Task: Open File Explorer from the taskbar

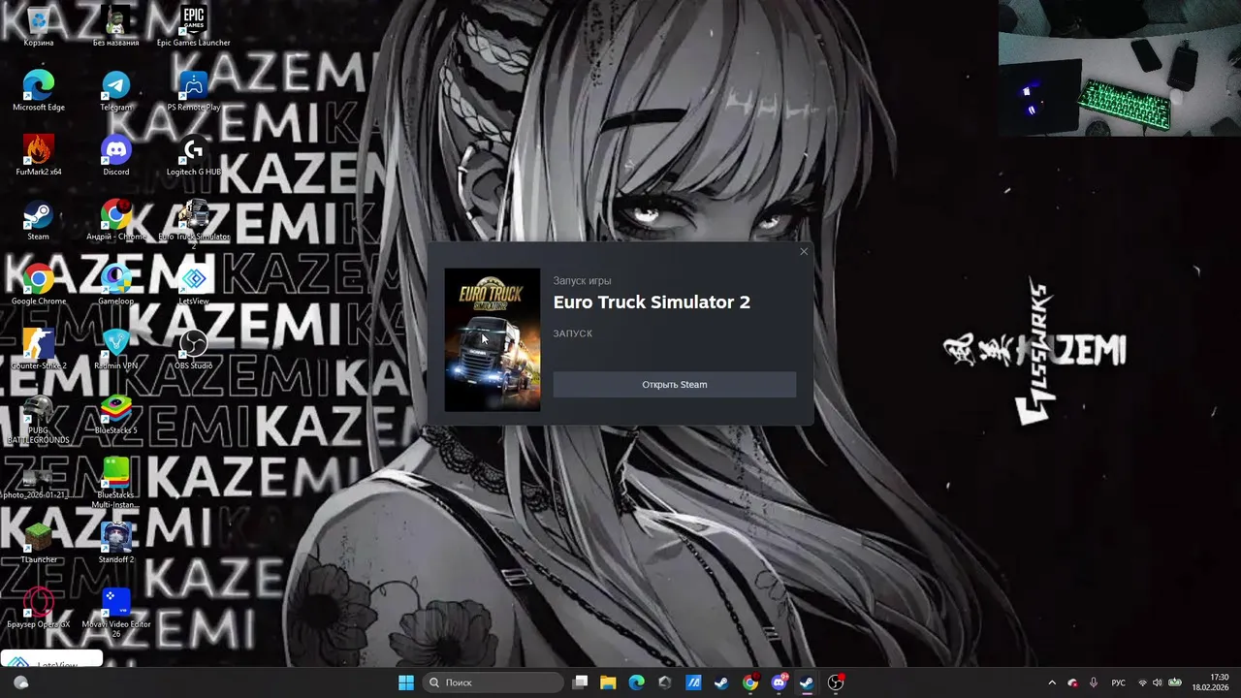Action: point(608,682)
